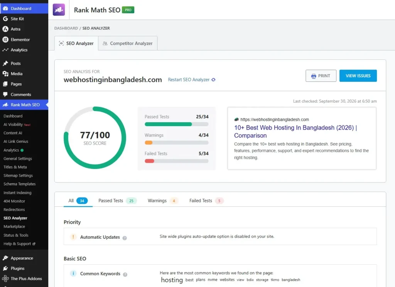Click the Last checked timestamp text
The image size is (395, 287).
tap(335, 101)
